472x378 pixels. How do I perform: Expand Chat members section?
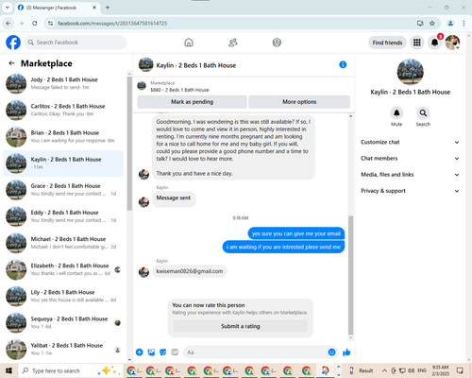410,159
